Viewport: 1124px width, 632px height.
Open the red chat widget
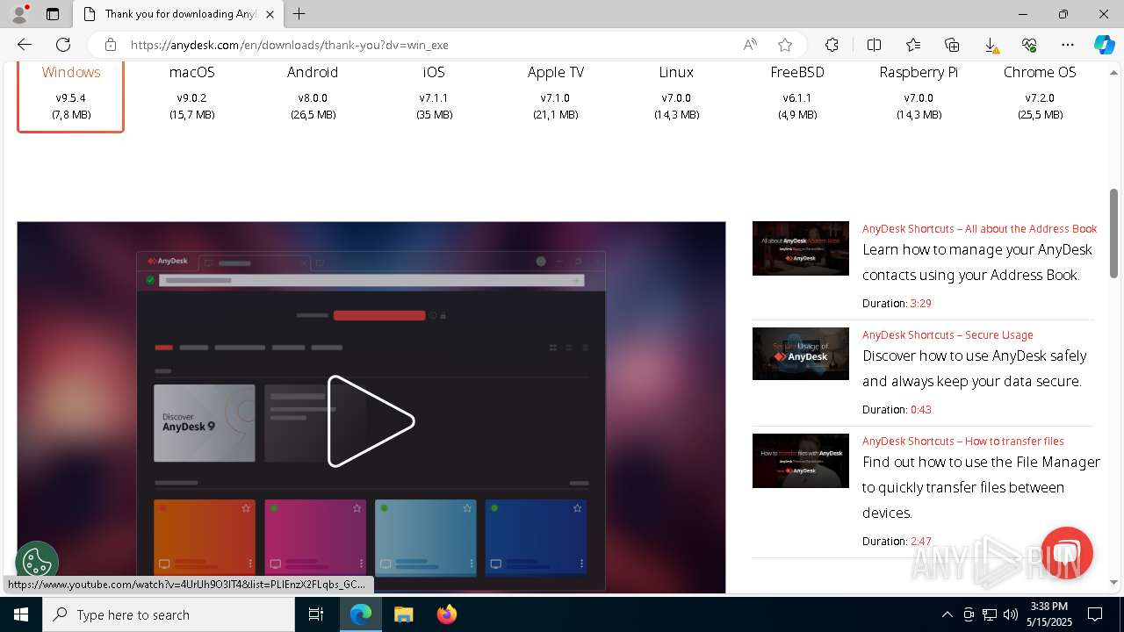pyautogui.click(x=1066, y=552)
